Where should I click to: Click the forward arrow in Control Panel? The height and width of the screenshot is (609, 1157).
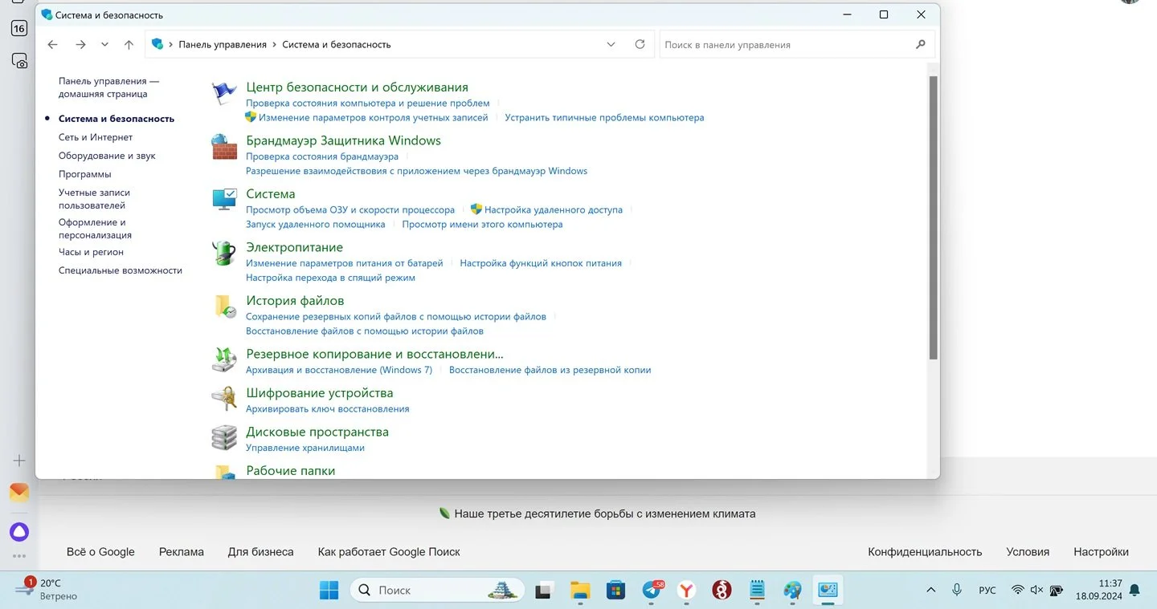click(80, 45)
